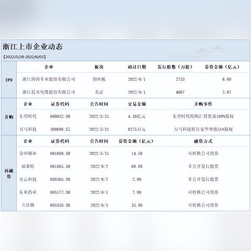Click 东望时代收购汇贤优策100%股权 event text
251x251 pixels.
click(x=203, y=116)
